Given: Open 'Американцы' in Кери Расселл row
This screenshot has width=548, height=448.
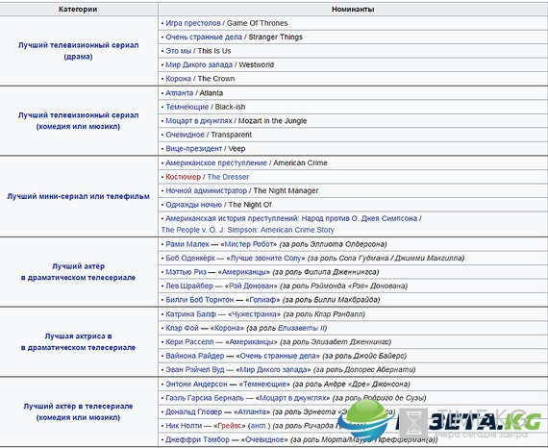Looking at the screenshot, I should [x=252, y=341].
